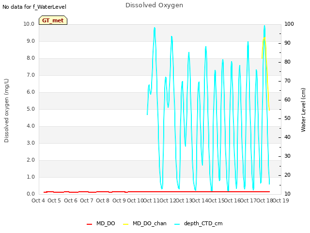The image size is (310, 233).
Task: Click the 100 right axis value
Action: [x=289, y=24]
